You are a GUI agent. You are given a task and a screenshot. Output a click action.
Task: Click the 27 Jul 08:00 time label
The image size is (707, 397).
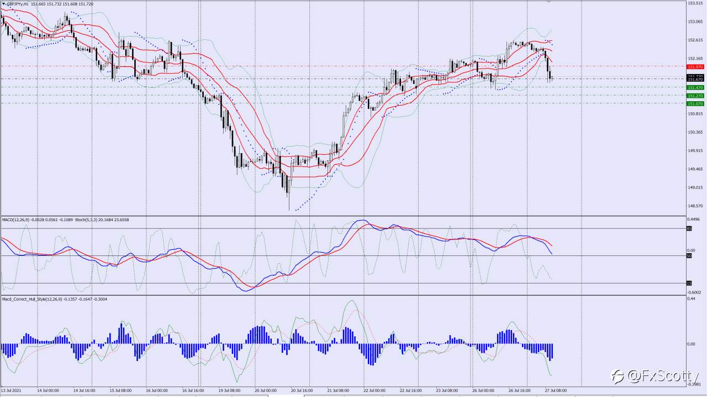(556, 390)
